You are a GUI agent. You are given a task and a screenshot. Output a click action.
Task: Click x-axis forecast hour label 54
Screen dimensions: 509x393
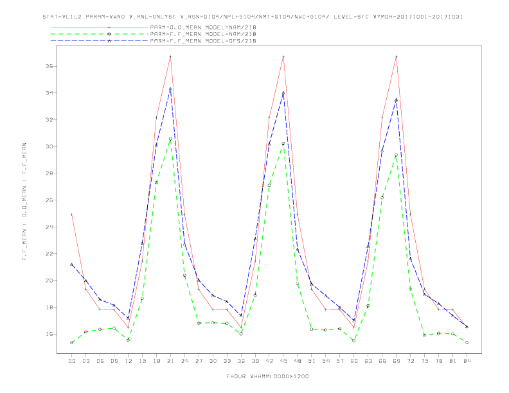(326, 361)
